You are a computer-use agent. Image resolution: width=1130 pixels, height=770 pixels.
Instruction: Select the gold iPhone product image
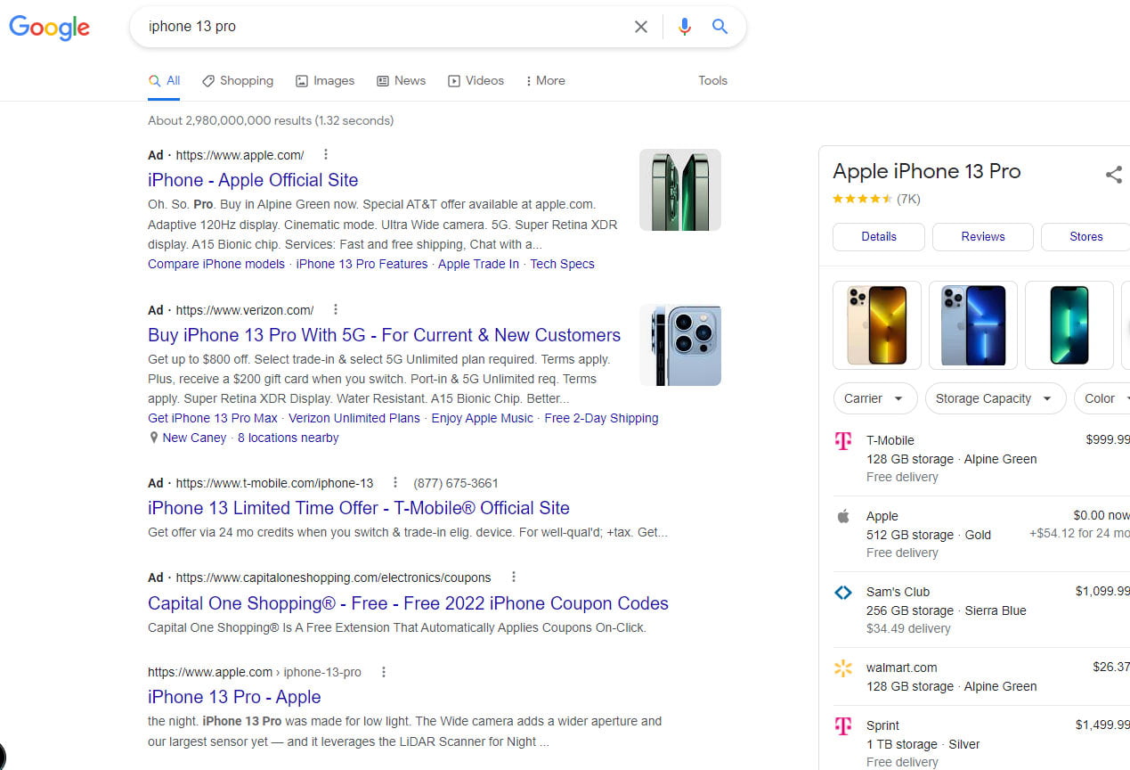(x=877, y=325)
